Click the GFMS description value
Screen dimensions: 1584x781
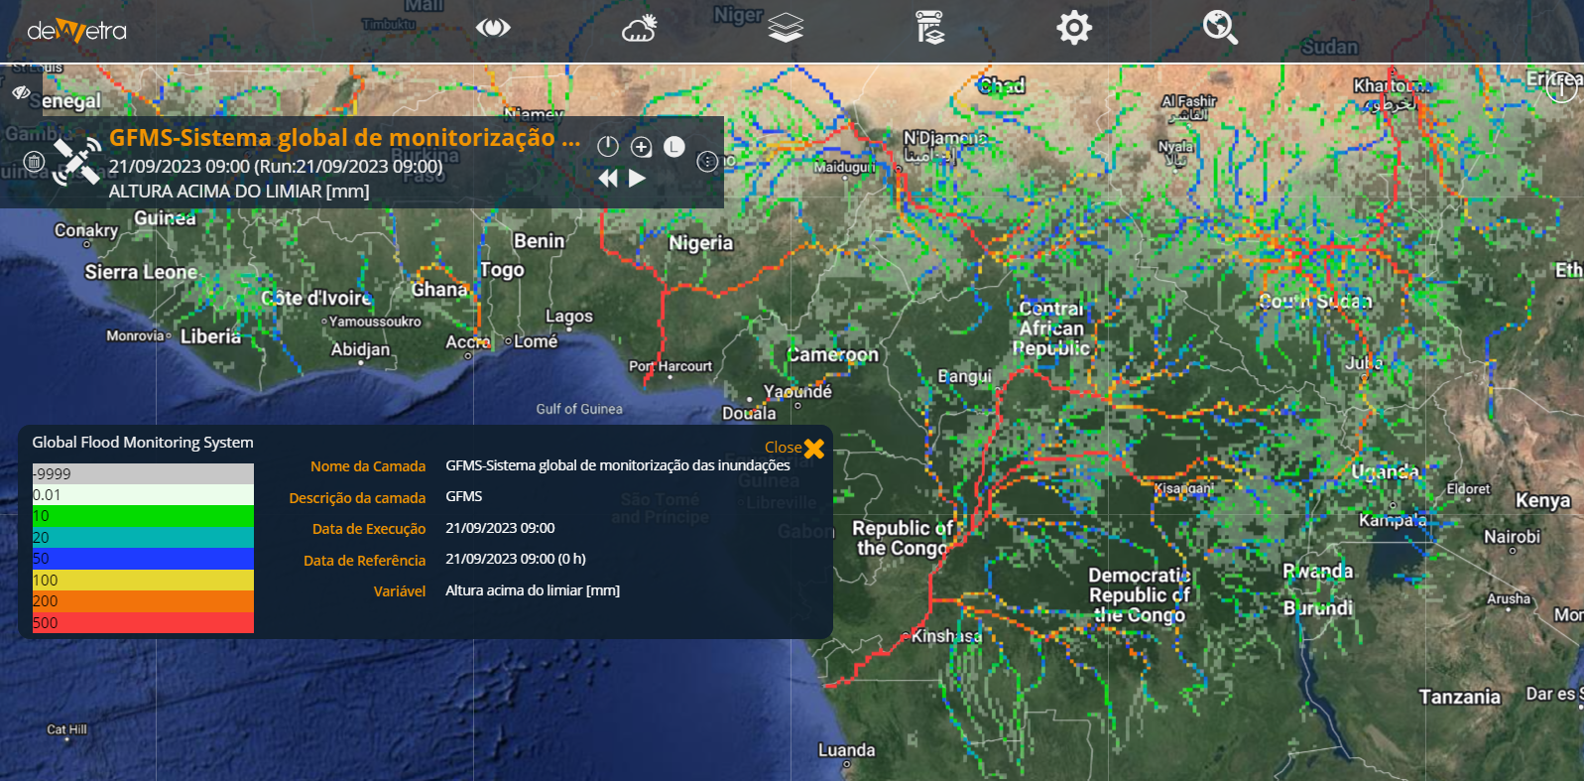coord(464,496)
